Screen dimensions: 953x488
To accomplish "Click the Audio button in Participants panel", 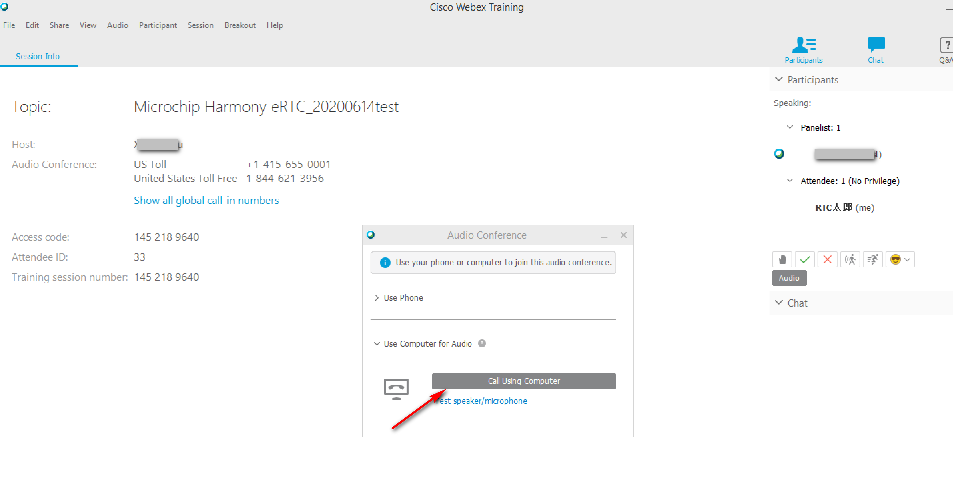I will [x=789, y=278].
